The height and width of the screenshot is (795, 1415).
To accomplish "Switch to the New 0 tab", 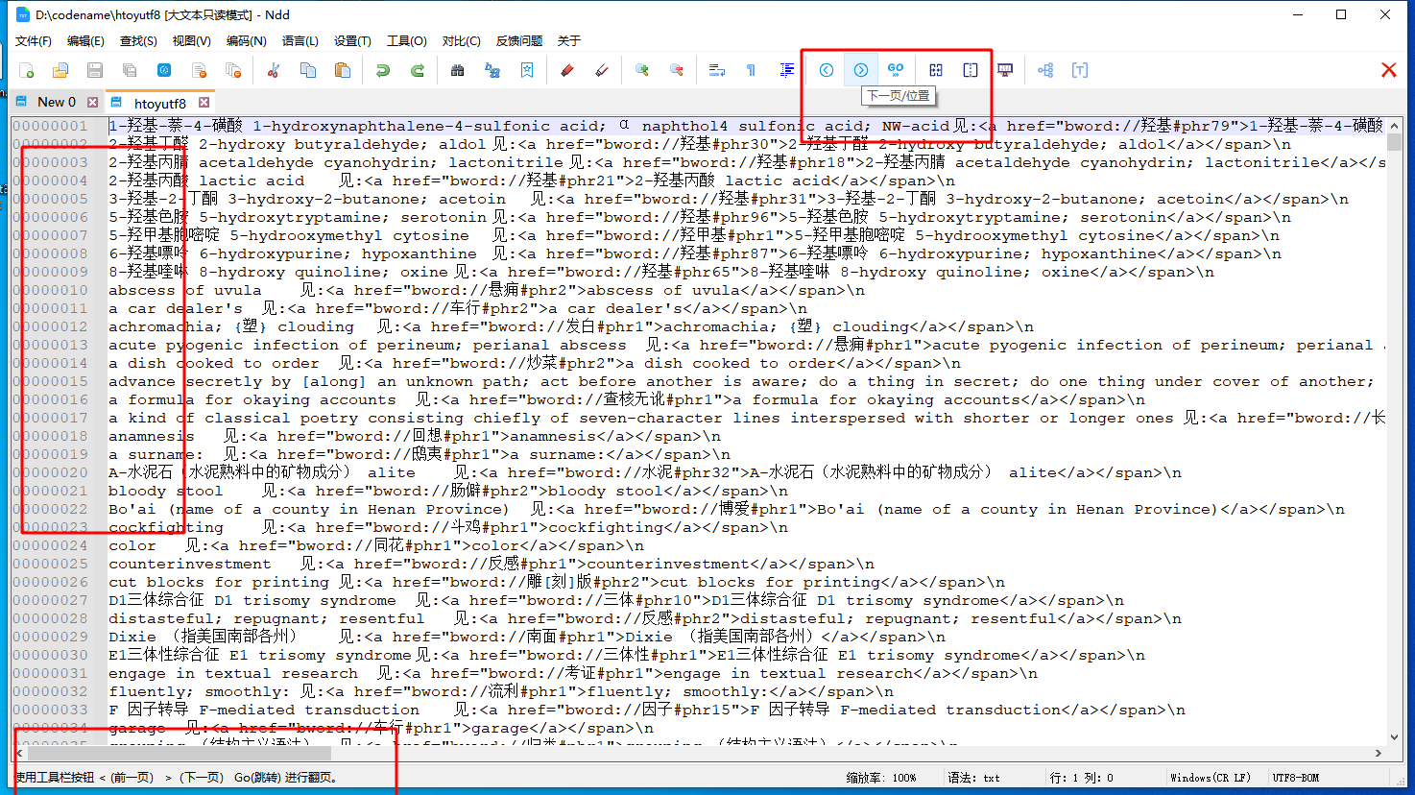I will point(56,101).
